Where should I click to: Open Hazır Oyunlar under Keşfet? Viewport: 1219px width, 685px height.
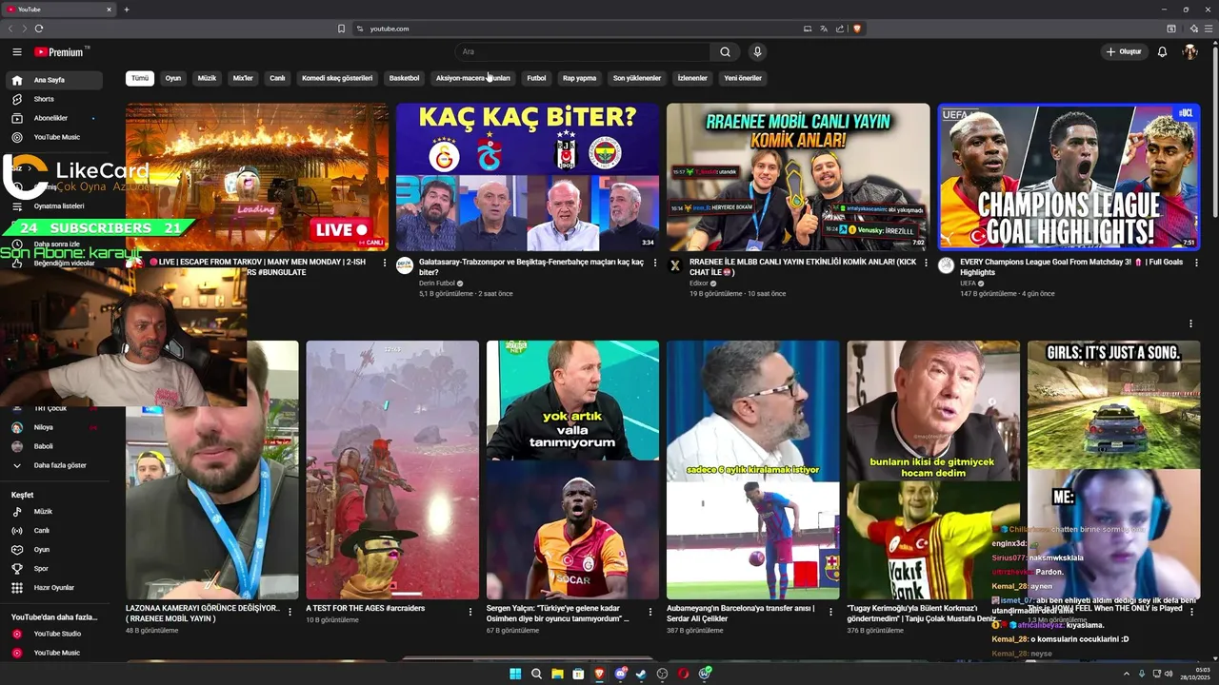(53, 588)
